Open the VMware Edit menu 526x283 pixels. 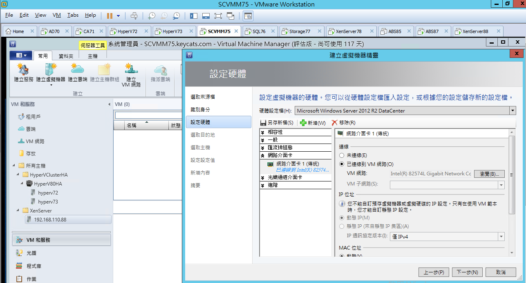[x=24, y=15]
